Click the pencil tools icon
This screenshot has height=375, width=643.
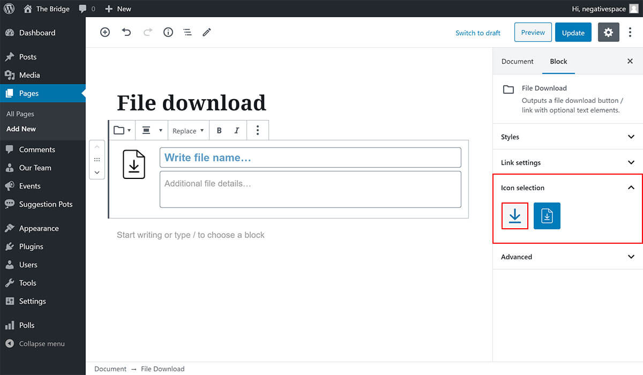click(x=207, y=32)
